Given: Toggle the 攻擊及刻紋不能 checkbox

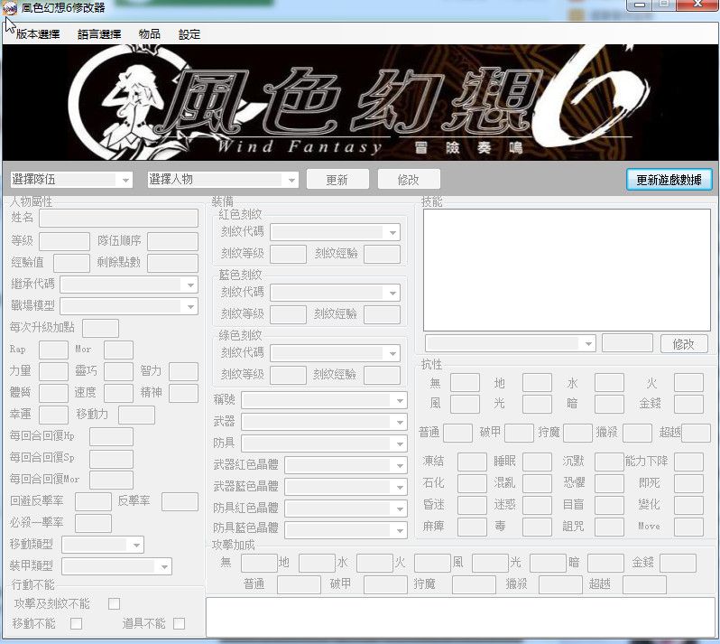Looking at the screenshot, I should click(x=114, y=603).
